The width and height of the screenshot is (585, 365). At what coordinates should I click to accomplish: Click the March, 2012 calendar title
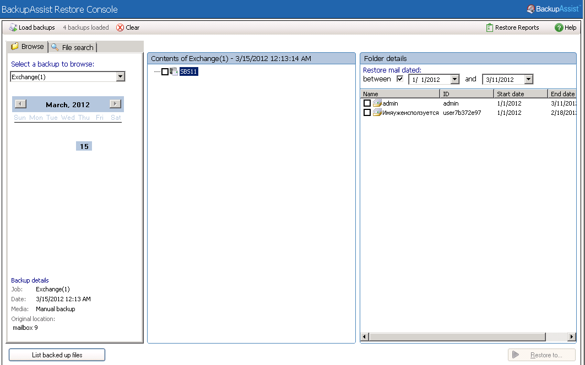click(68, 104)
